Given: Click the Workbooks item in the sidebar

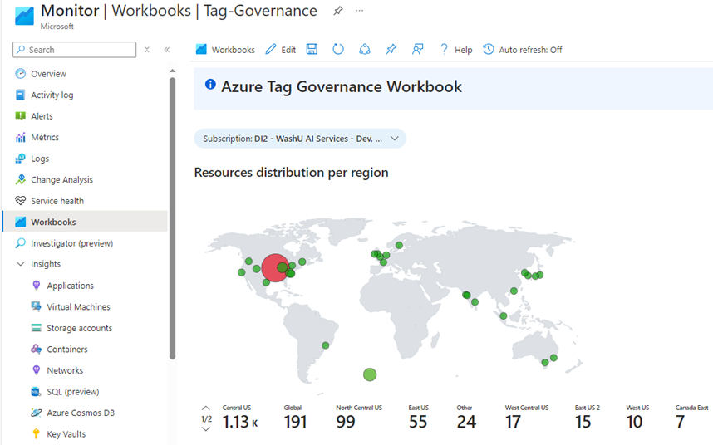Looking at the screenshot, I should coord(85,222).
